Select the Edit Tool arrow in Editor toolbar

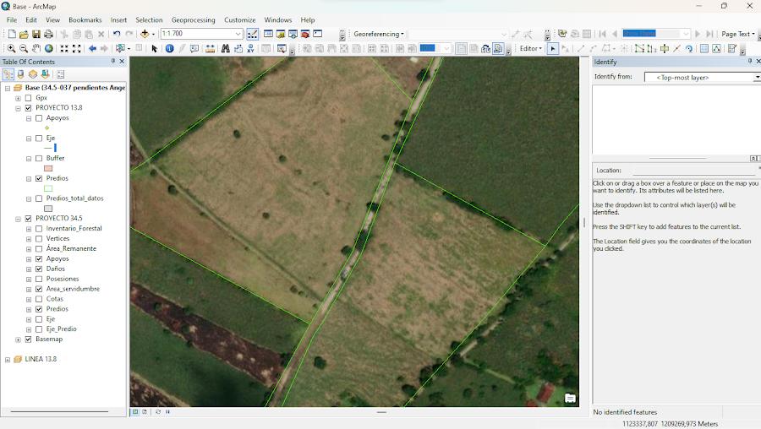552,48
